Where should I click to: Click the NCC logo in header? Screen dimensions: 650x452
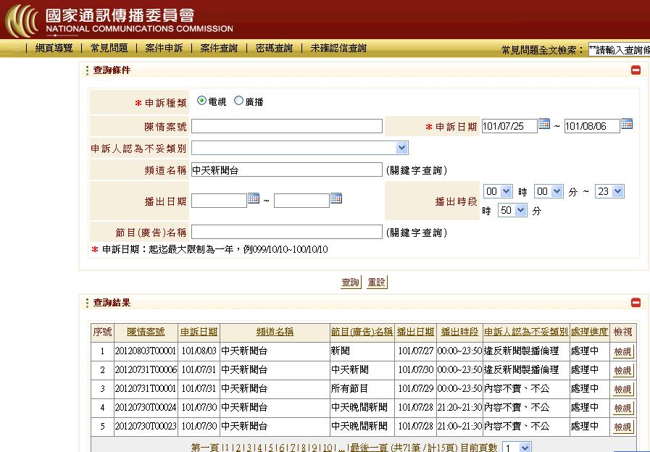[22, 20]
